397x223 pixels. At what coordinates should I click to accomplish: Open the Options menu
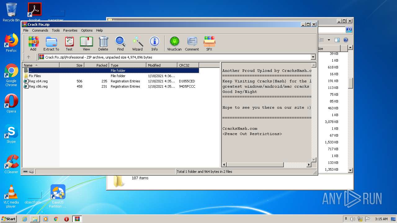(87, 30)
